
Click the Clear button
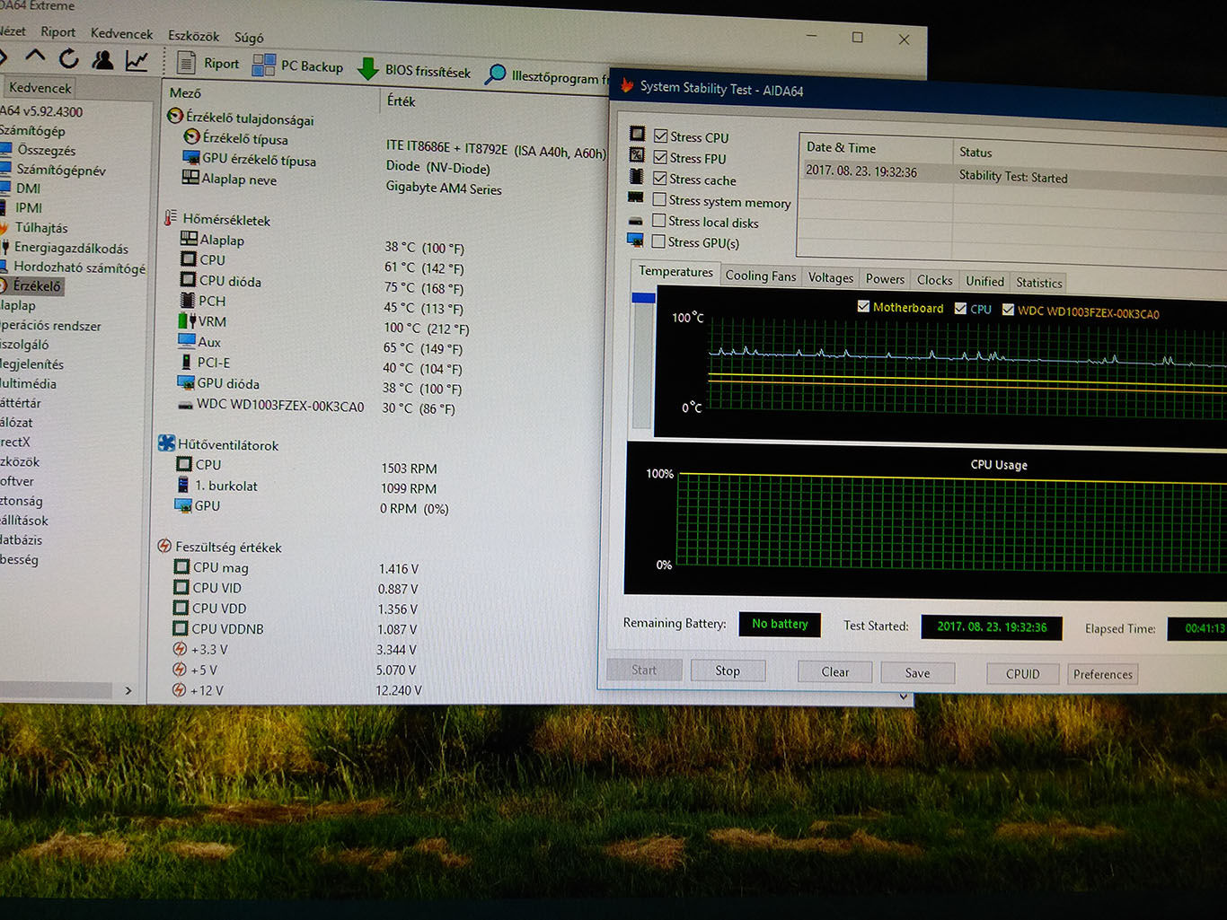point(834,671)
